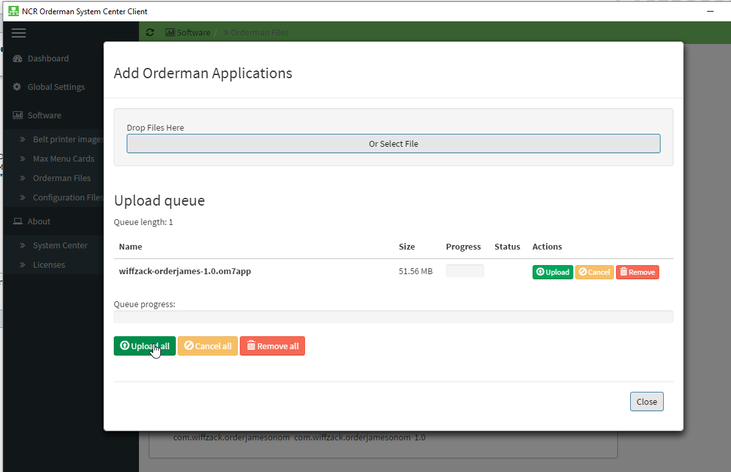Click the refresh icon in top bar
This screenshot has width=731, height=472.
(x=150, y=32)
